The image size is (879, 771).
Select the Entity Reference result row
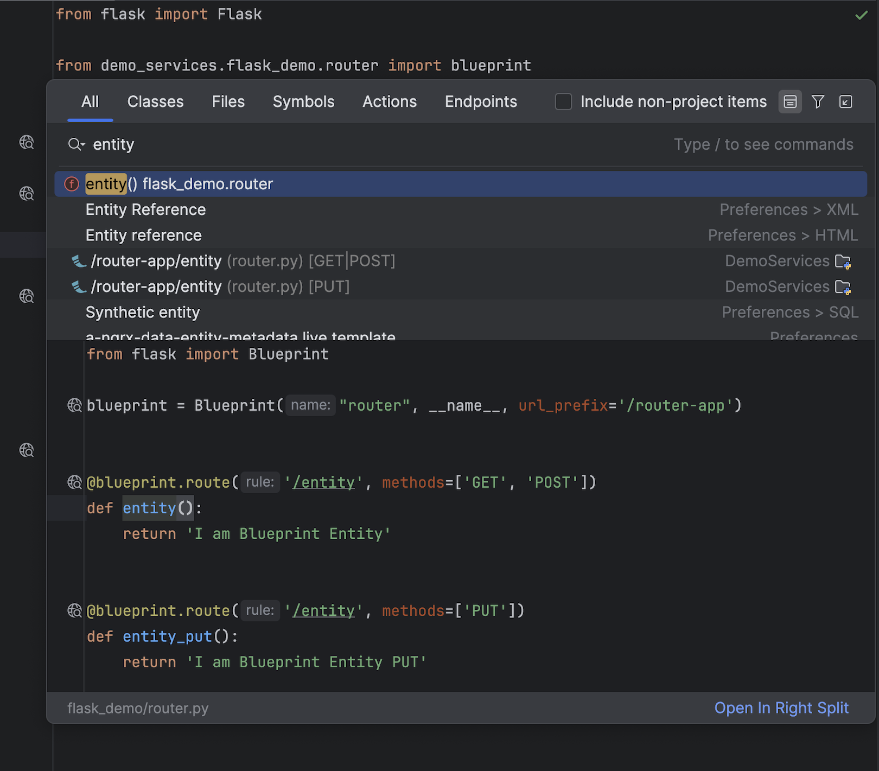click(145, 209)
